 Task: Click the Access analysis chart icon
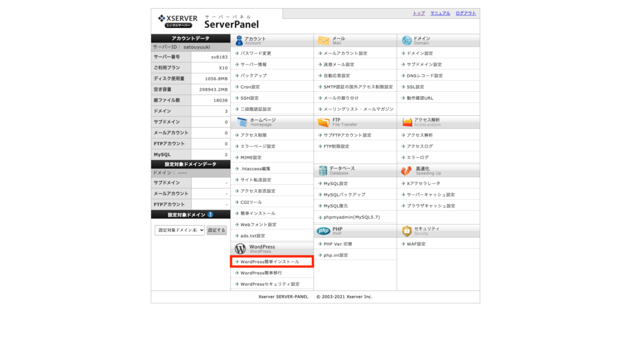coord(407,122)
